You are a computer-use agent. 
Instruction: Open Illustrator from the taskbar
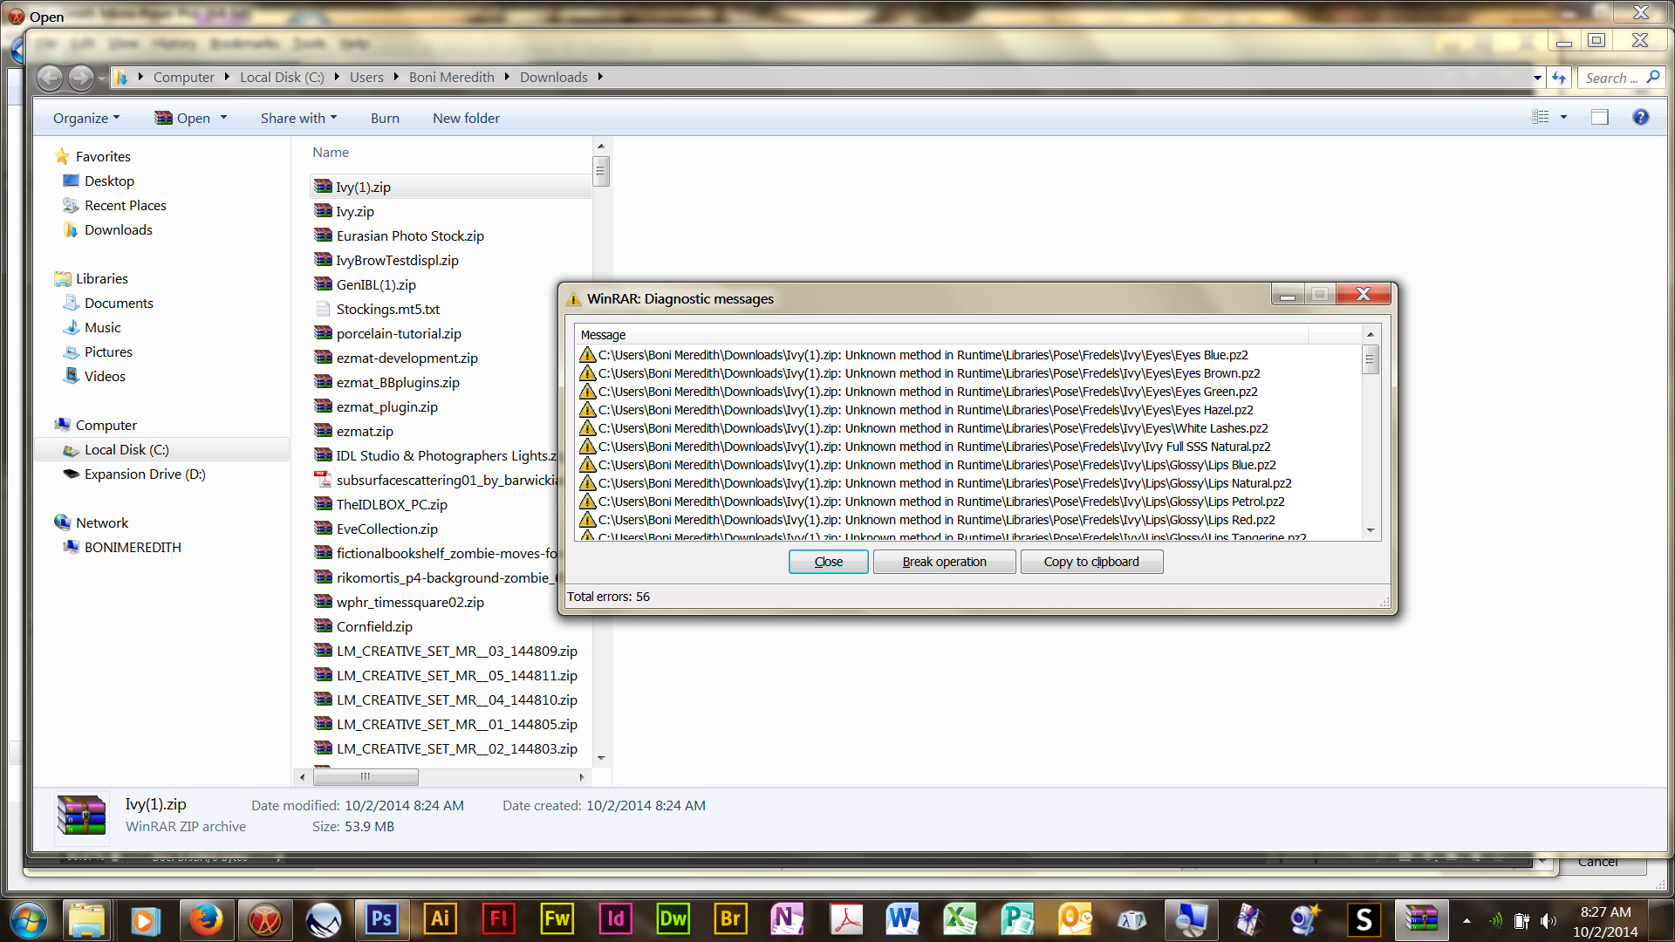[440, 919]
